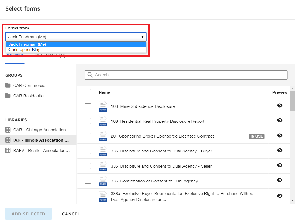Collapse the Forms from dropdown arrow
The image size is (295, 222).
142,37
